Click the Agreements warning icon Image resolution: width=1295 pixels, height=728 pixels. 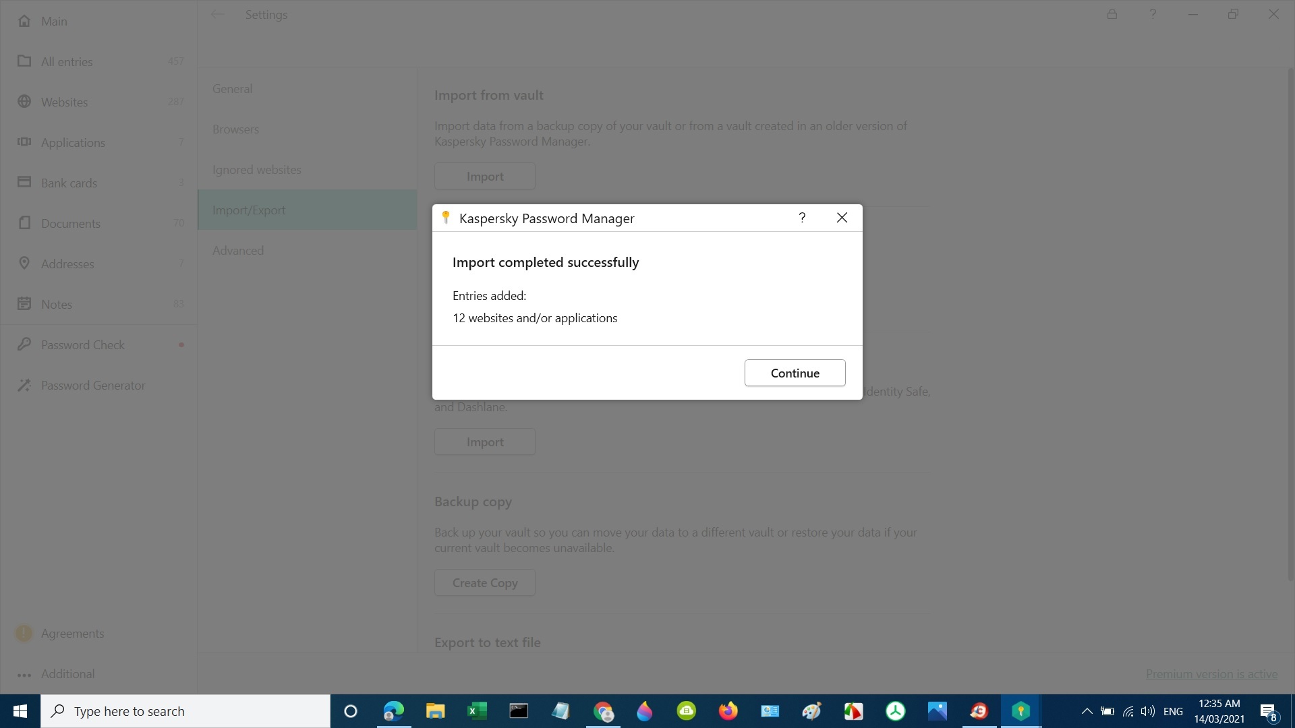(24, 633)
